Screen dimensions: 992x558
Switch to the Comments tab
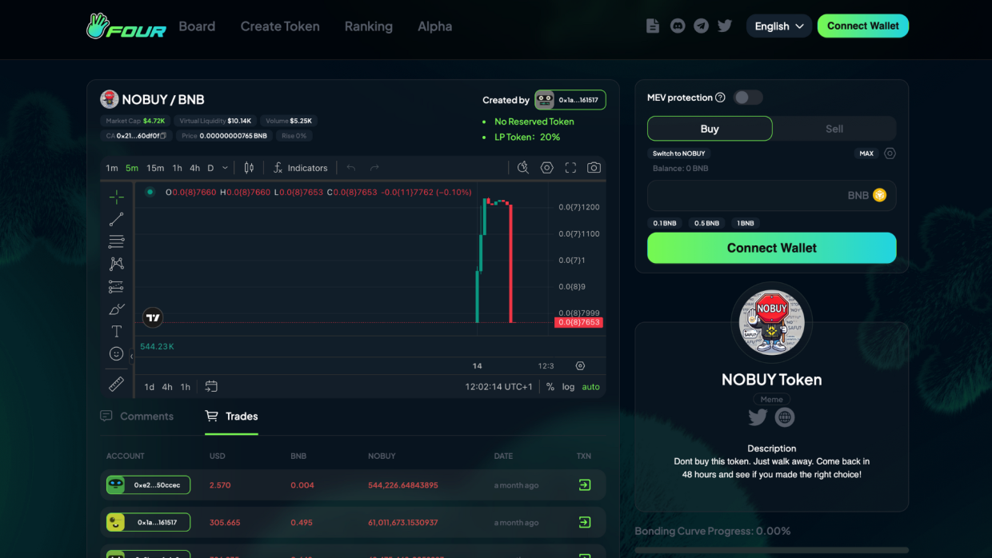(137, 417)
